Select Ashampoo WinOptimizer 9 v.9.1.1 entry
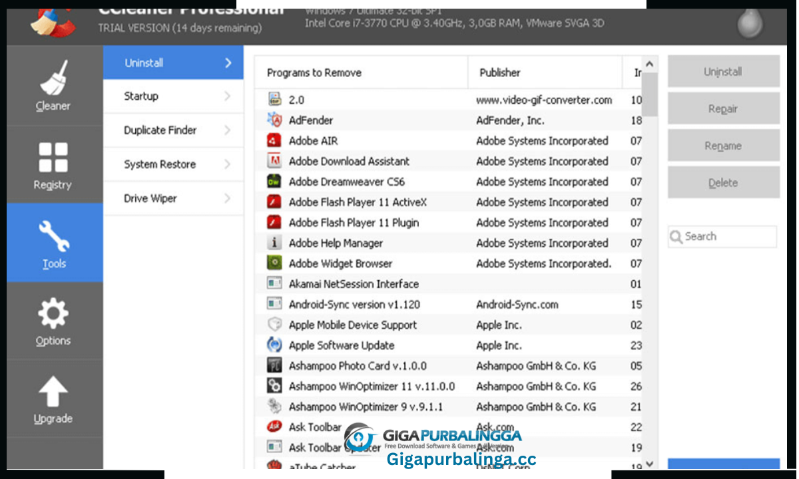Viewport: 799px width, 479px height. [x=366, y=406]
